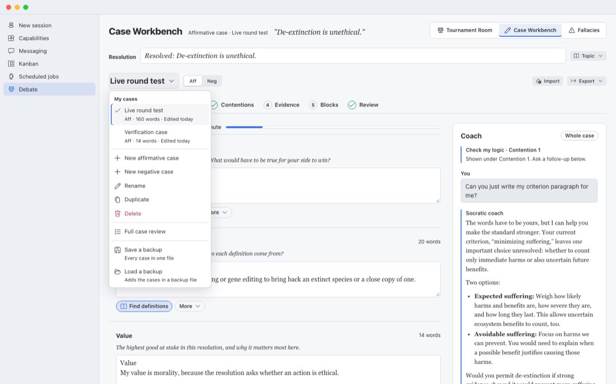616x384 pixels.
Task: Switch case side to Aff
Action: click(193, 81)
